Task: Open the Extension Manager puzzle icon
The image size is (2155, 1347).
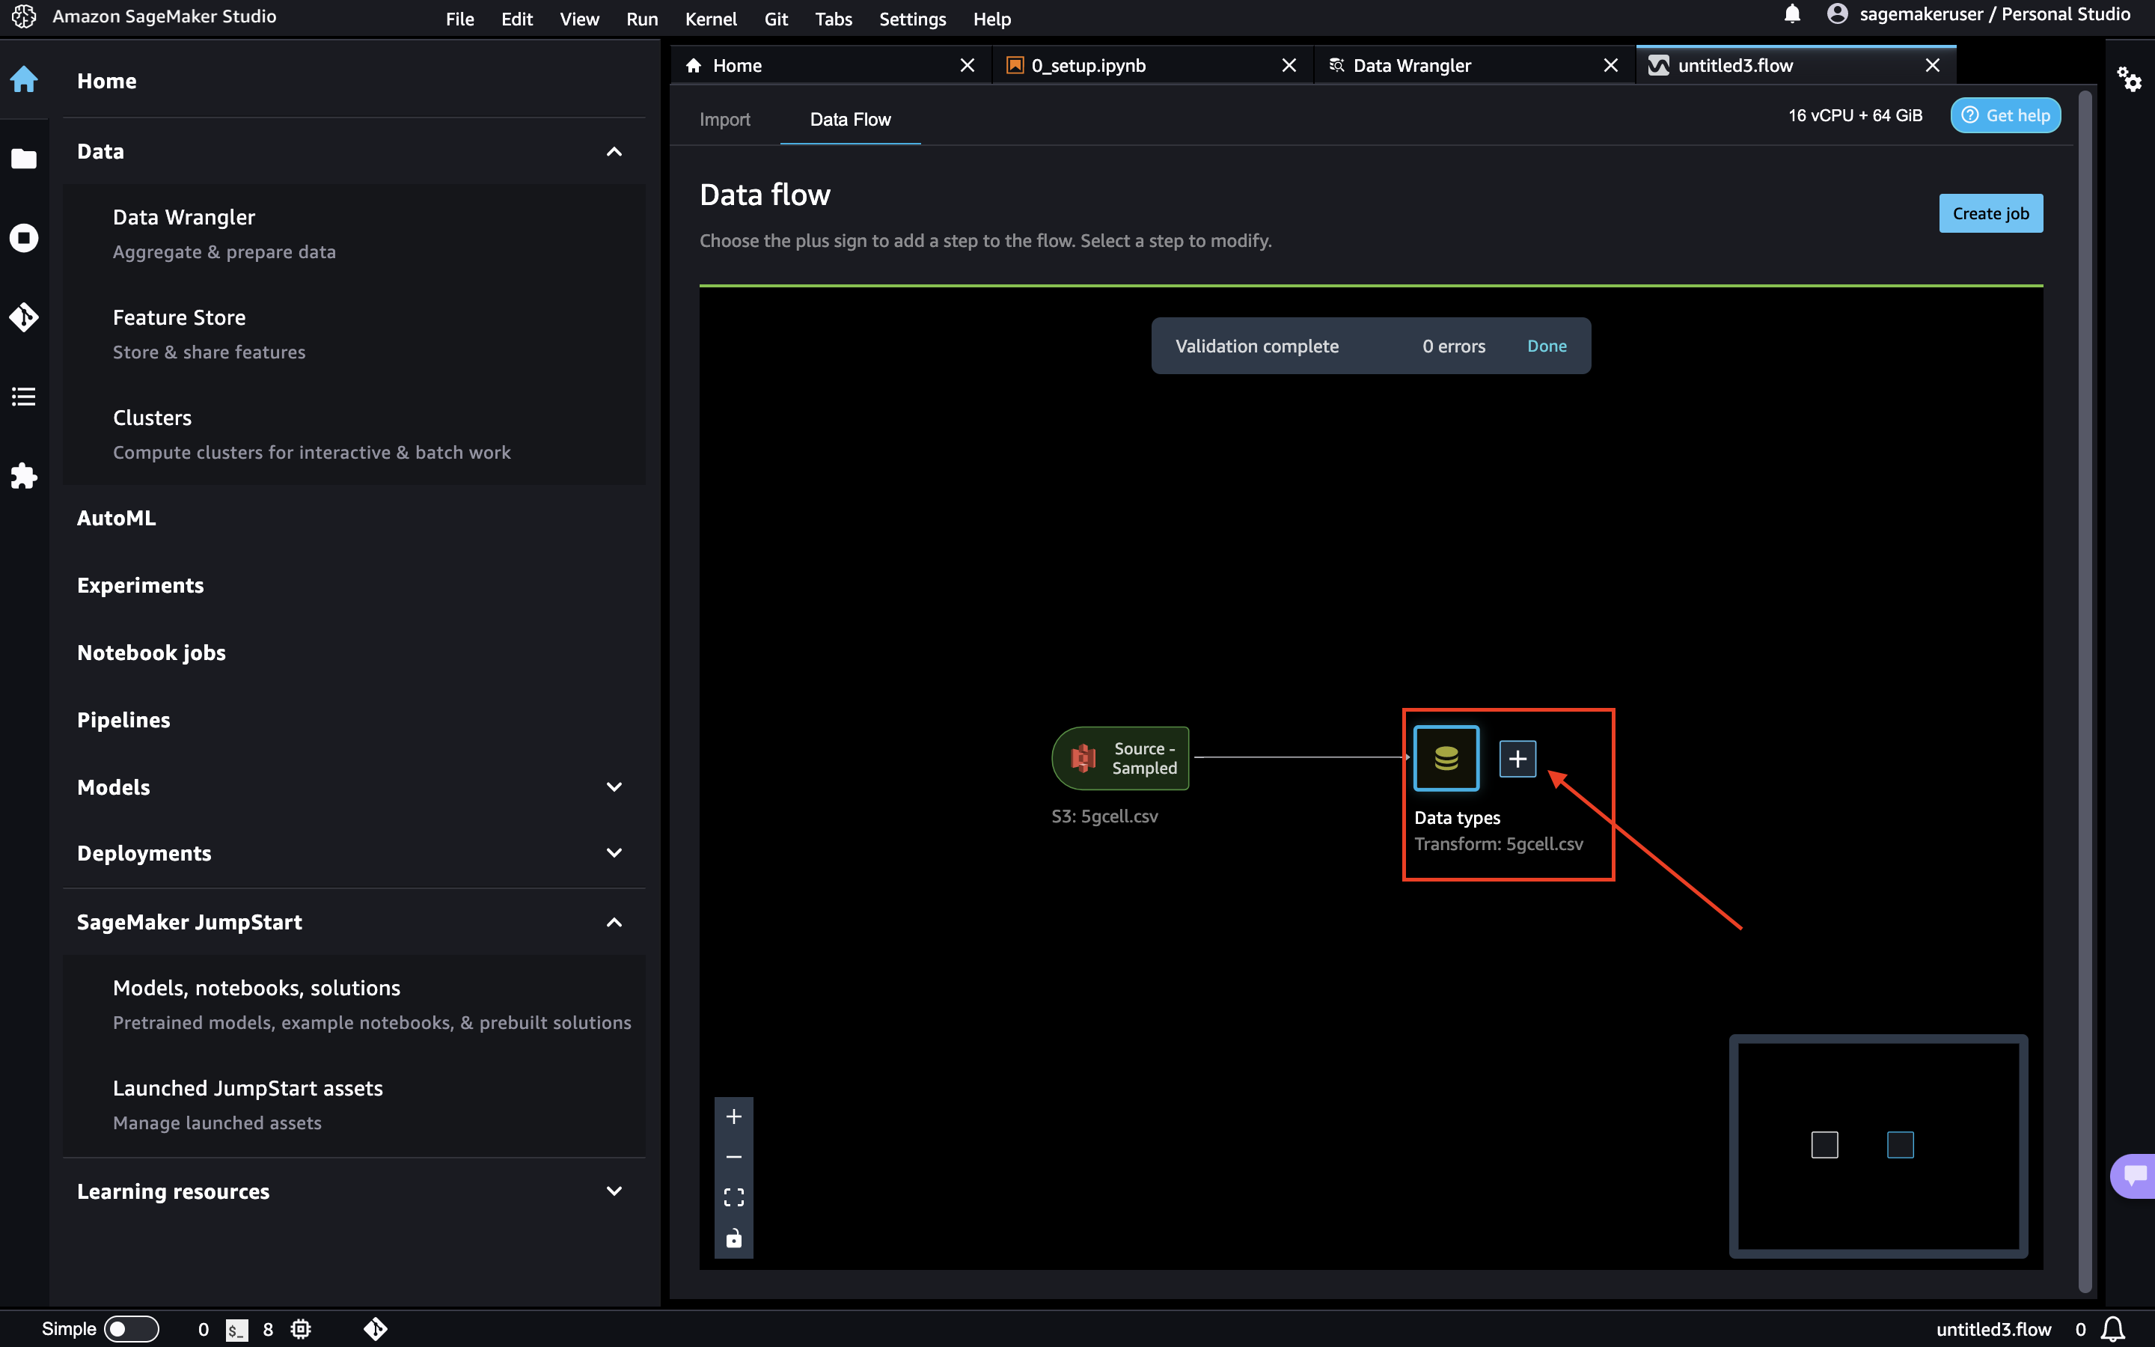Action: 24,476
